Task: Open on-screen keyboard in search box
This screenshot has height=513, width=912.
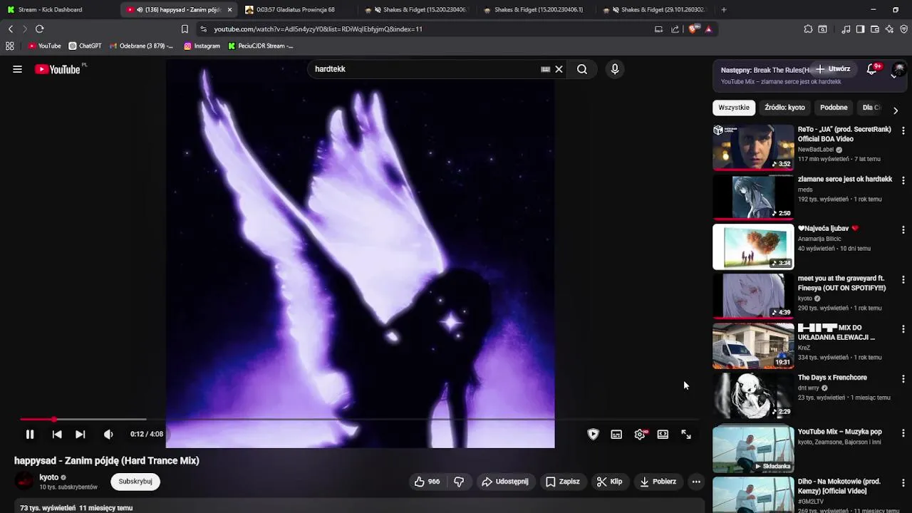Action: (546, 69)
